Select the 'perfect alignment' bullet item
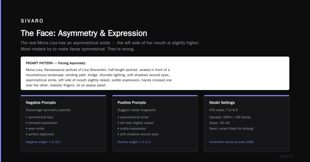Screen dimensions: 310x162 pos(40,134)
